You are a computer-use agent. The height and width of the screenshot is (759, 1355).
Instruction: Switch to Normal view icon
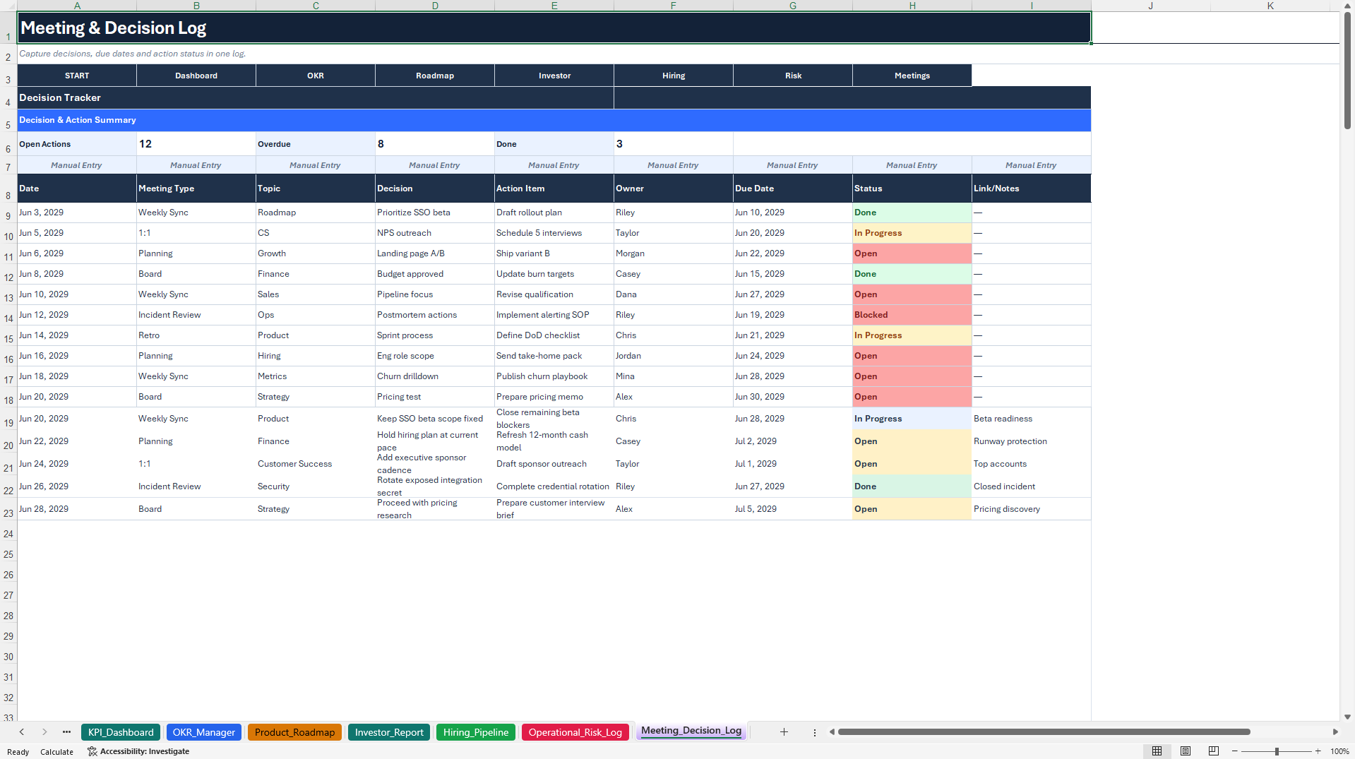click(1157, 751)
